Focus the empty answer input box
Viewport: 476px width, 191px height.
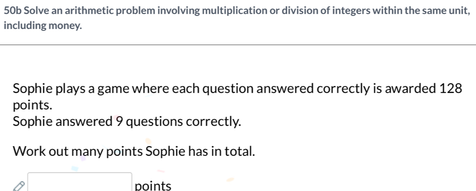point(80,183)
